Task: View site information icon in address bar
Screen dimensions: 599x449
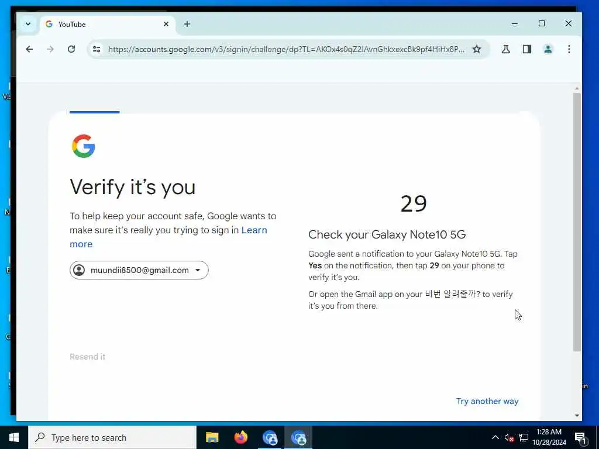Action: pyautogui.click(x=97, y=49)
